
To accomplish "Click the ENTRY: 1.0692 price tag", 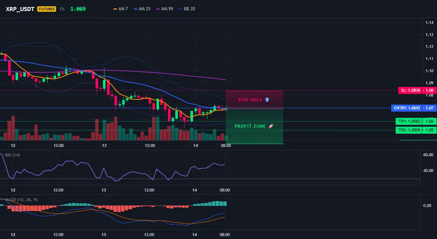I will (407, 108).
